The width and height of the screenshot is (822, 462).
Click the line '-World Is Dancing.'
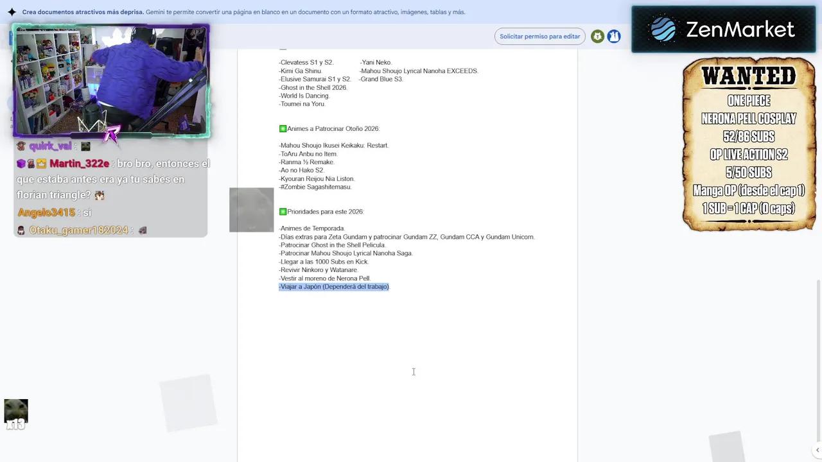(304, 96)
